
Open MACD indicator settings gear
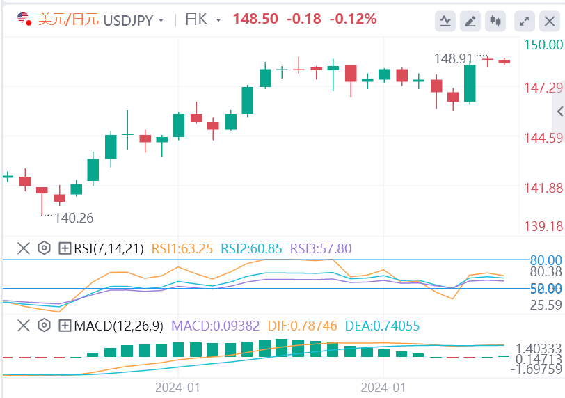click(44, 325)
